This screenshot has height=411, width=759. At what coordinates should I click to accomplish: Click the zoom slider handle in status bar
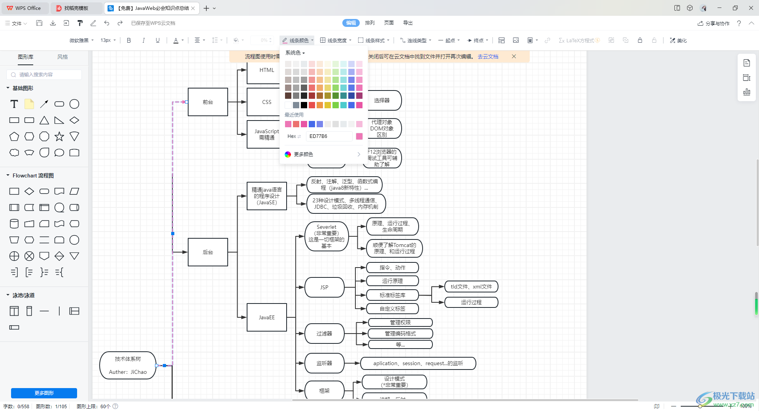coord(700,406)
